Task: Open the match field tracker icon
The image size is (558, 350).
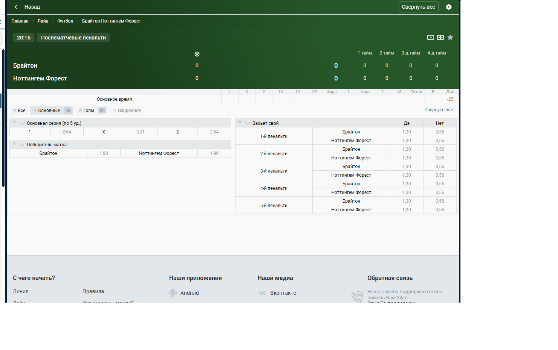Action: click(440, 38)
